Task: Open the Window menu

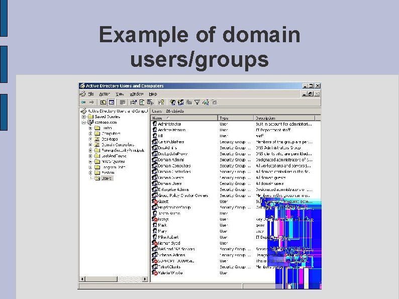Action: click(x=136, y=94)
